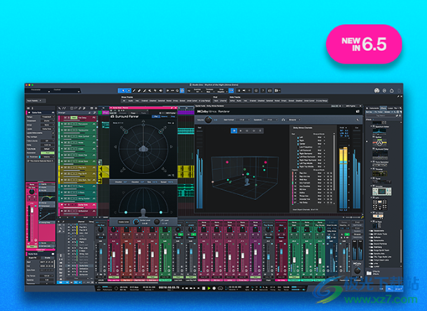Open binaural mode dropdown for Center channel
Viewport: 427px width, 311px height.
[x=321, y=144]
